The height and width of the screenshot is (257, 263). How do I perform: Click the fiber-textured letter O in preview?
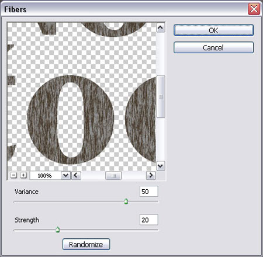[x=70, y=120]
